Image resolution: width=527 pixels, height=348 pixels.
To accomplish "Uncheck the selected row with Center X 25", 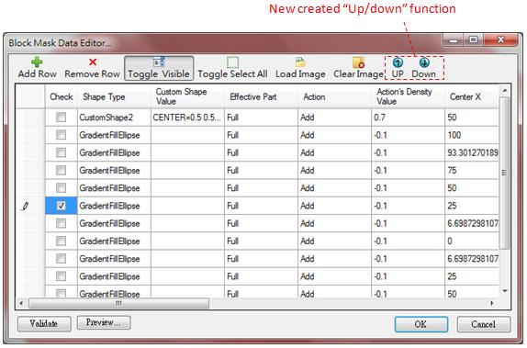I will pyautogui.click(x=62, y=206).
